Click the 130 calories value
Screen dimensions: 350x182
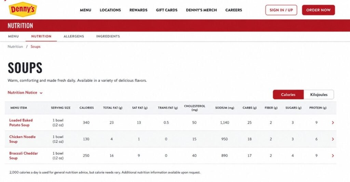click(86, 139)
